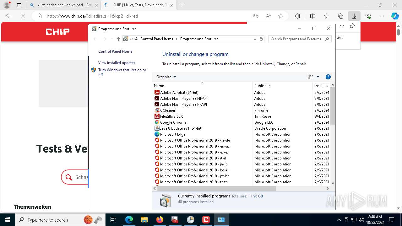Select Adobe Flash Player 32 PPAPI row

click(x=241, y=104)
